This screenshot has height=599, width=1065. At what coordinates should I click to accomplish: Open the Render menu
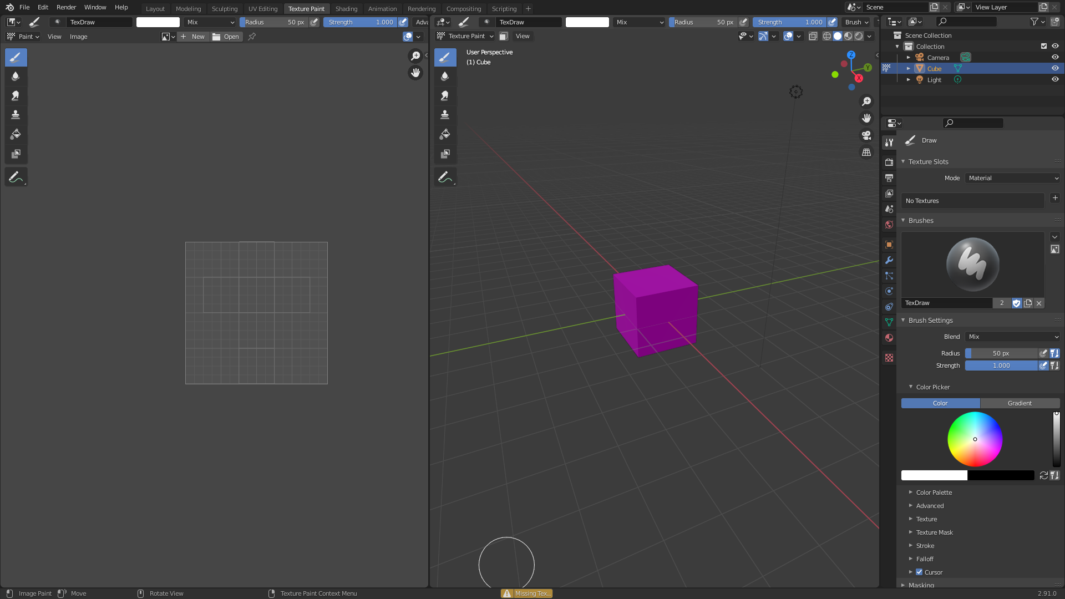66,7
